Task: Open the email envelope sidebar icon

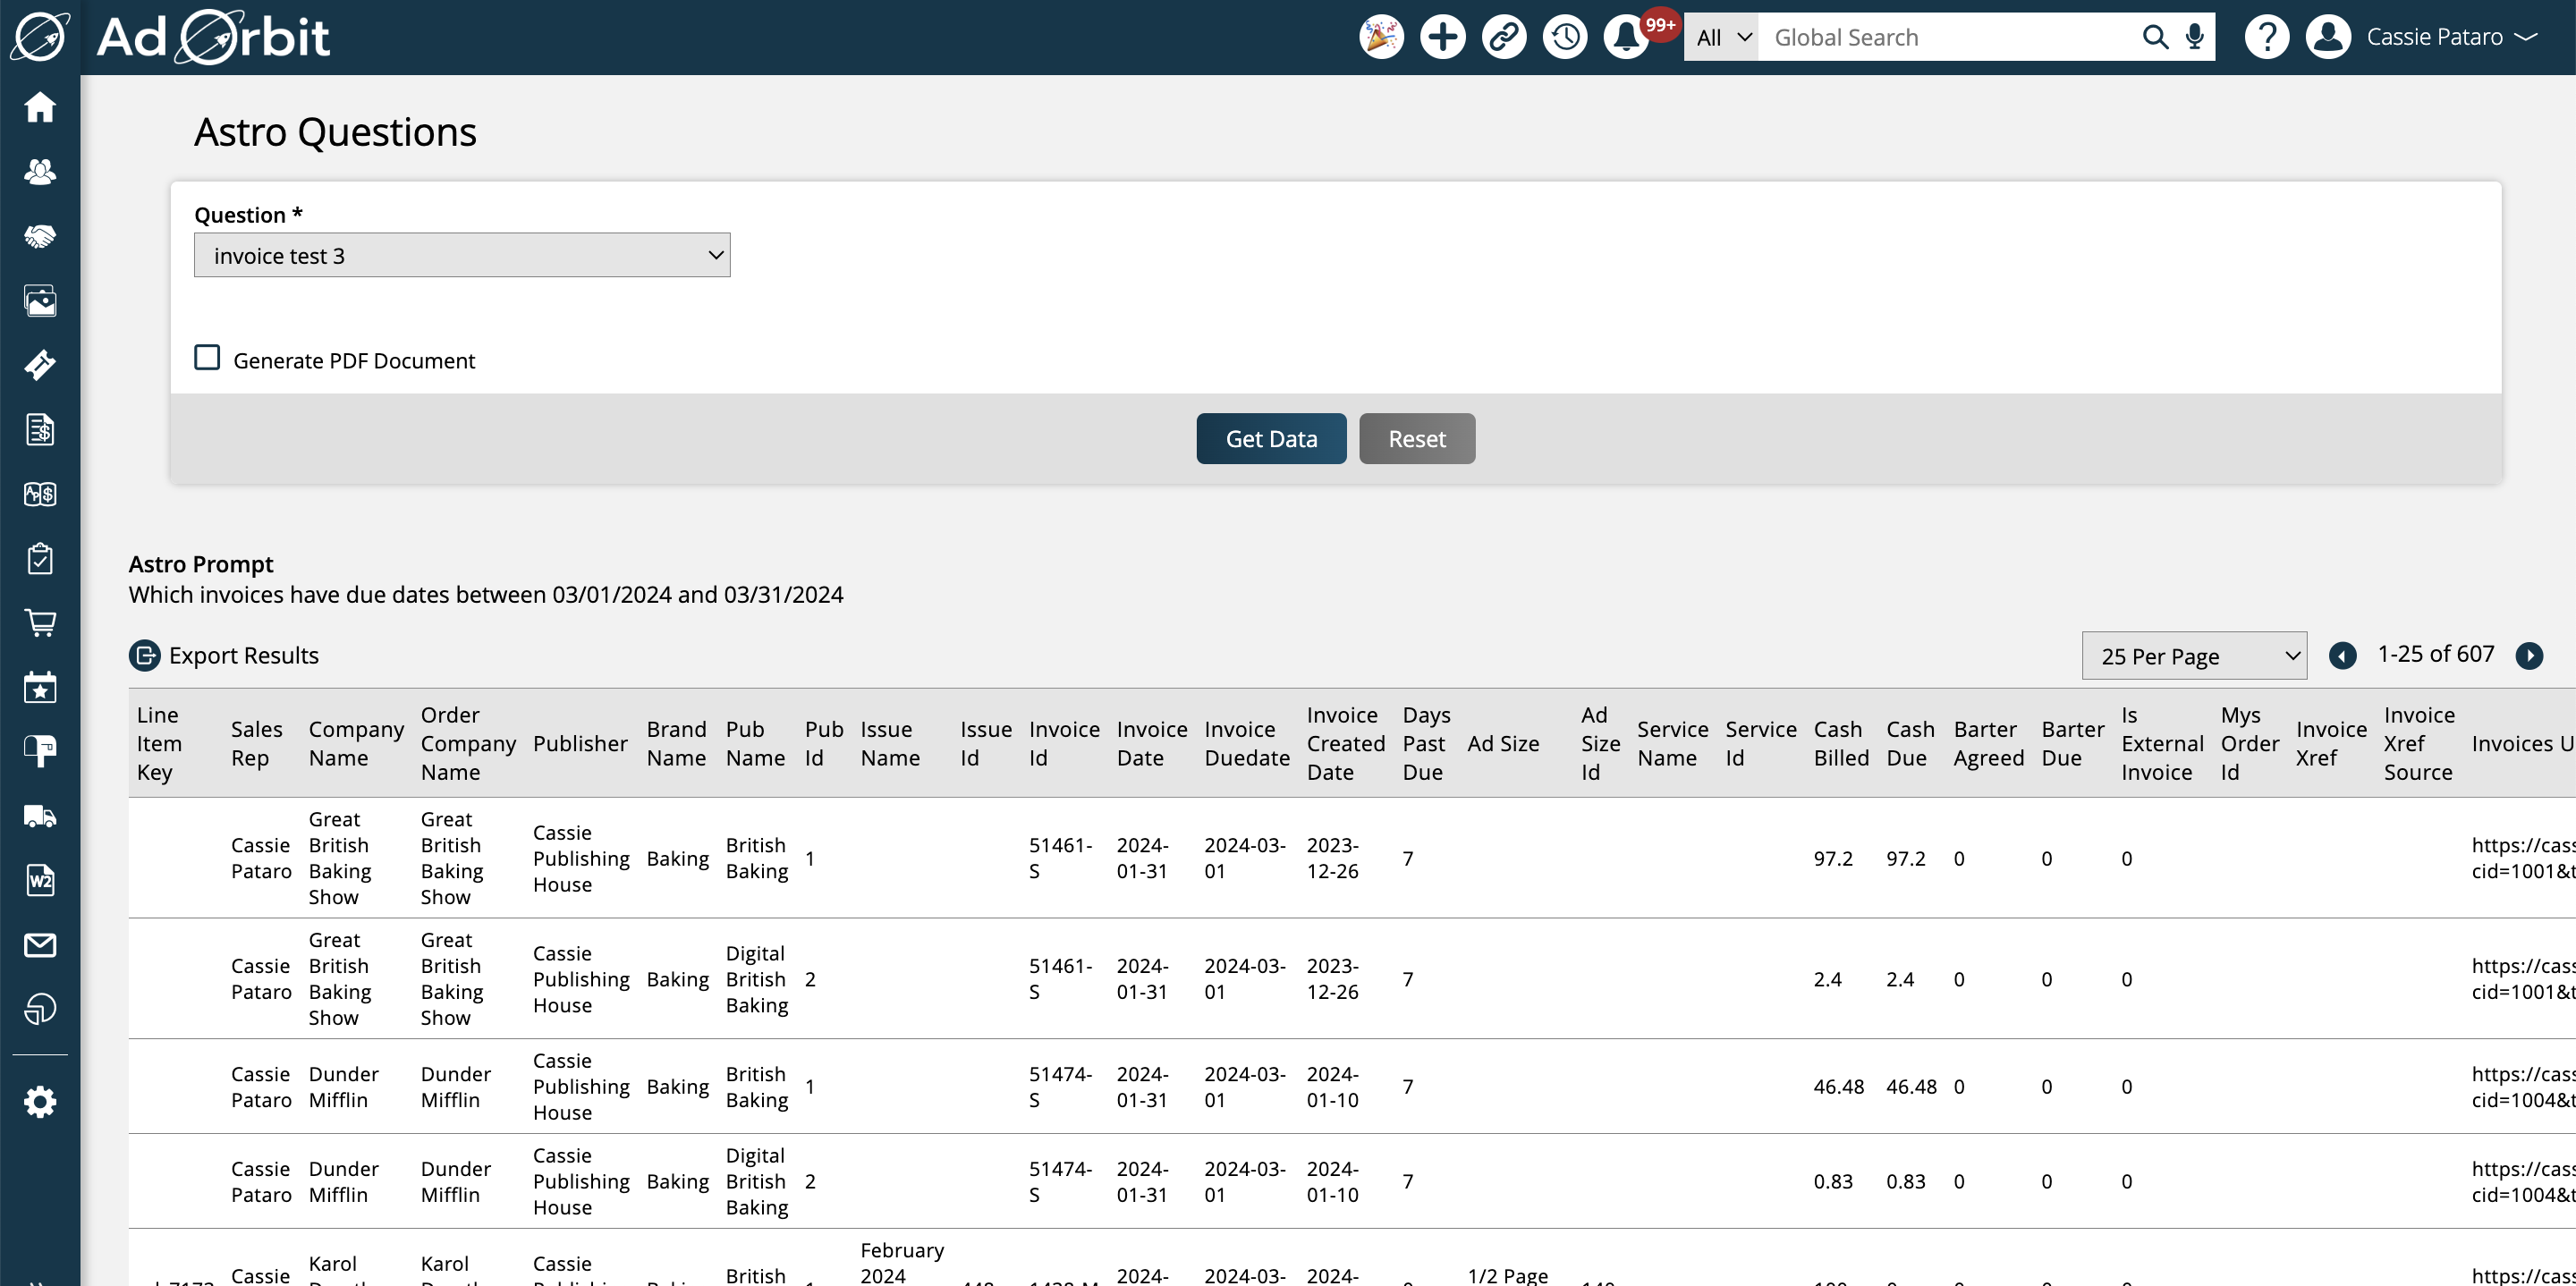Action: click(x=40, y=945)
